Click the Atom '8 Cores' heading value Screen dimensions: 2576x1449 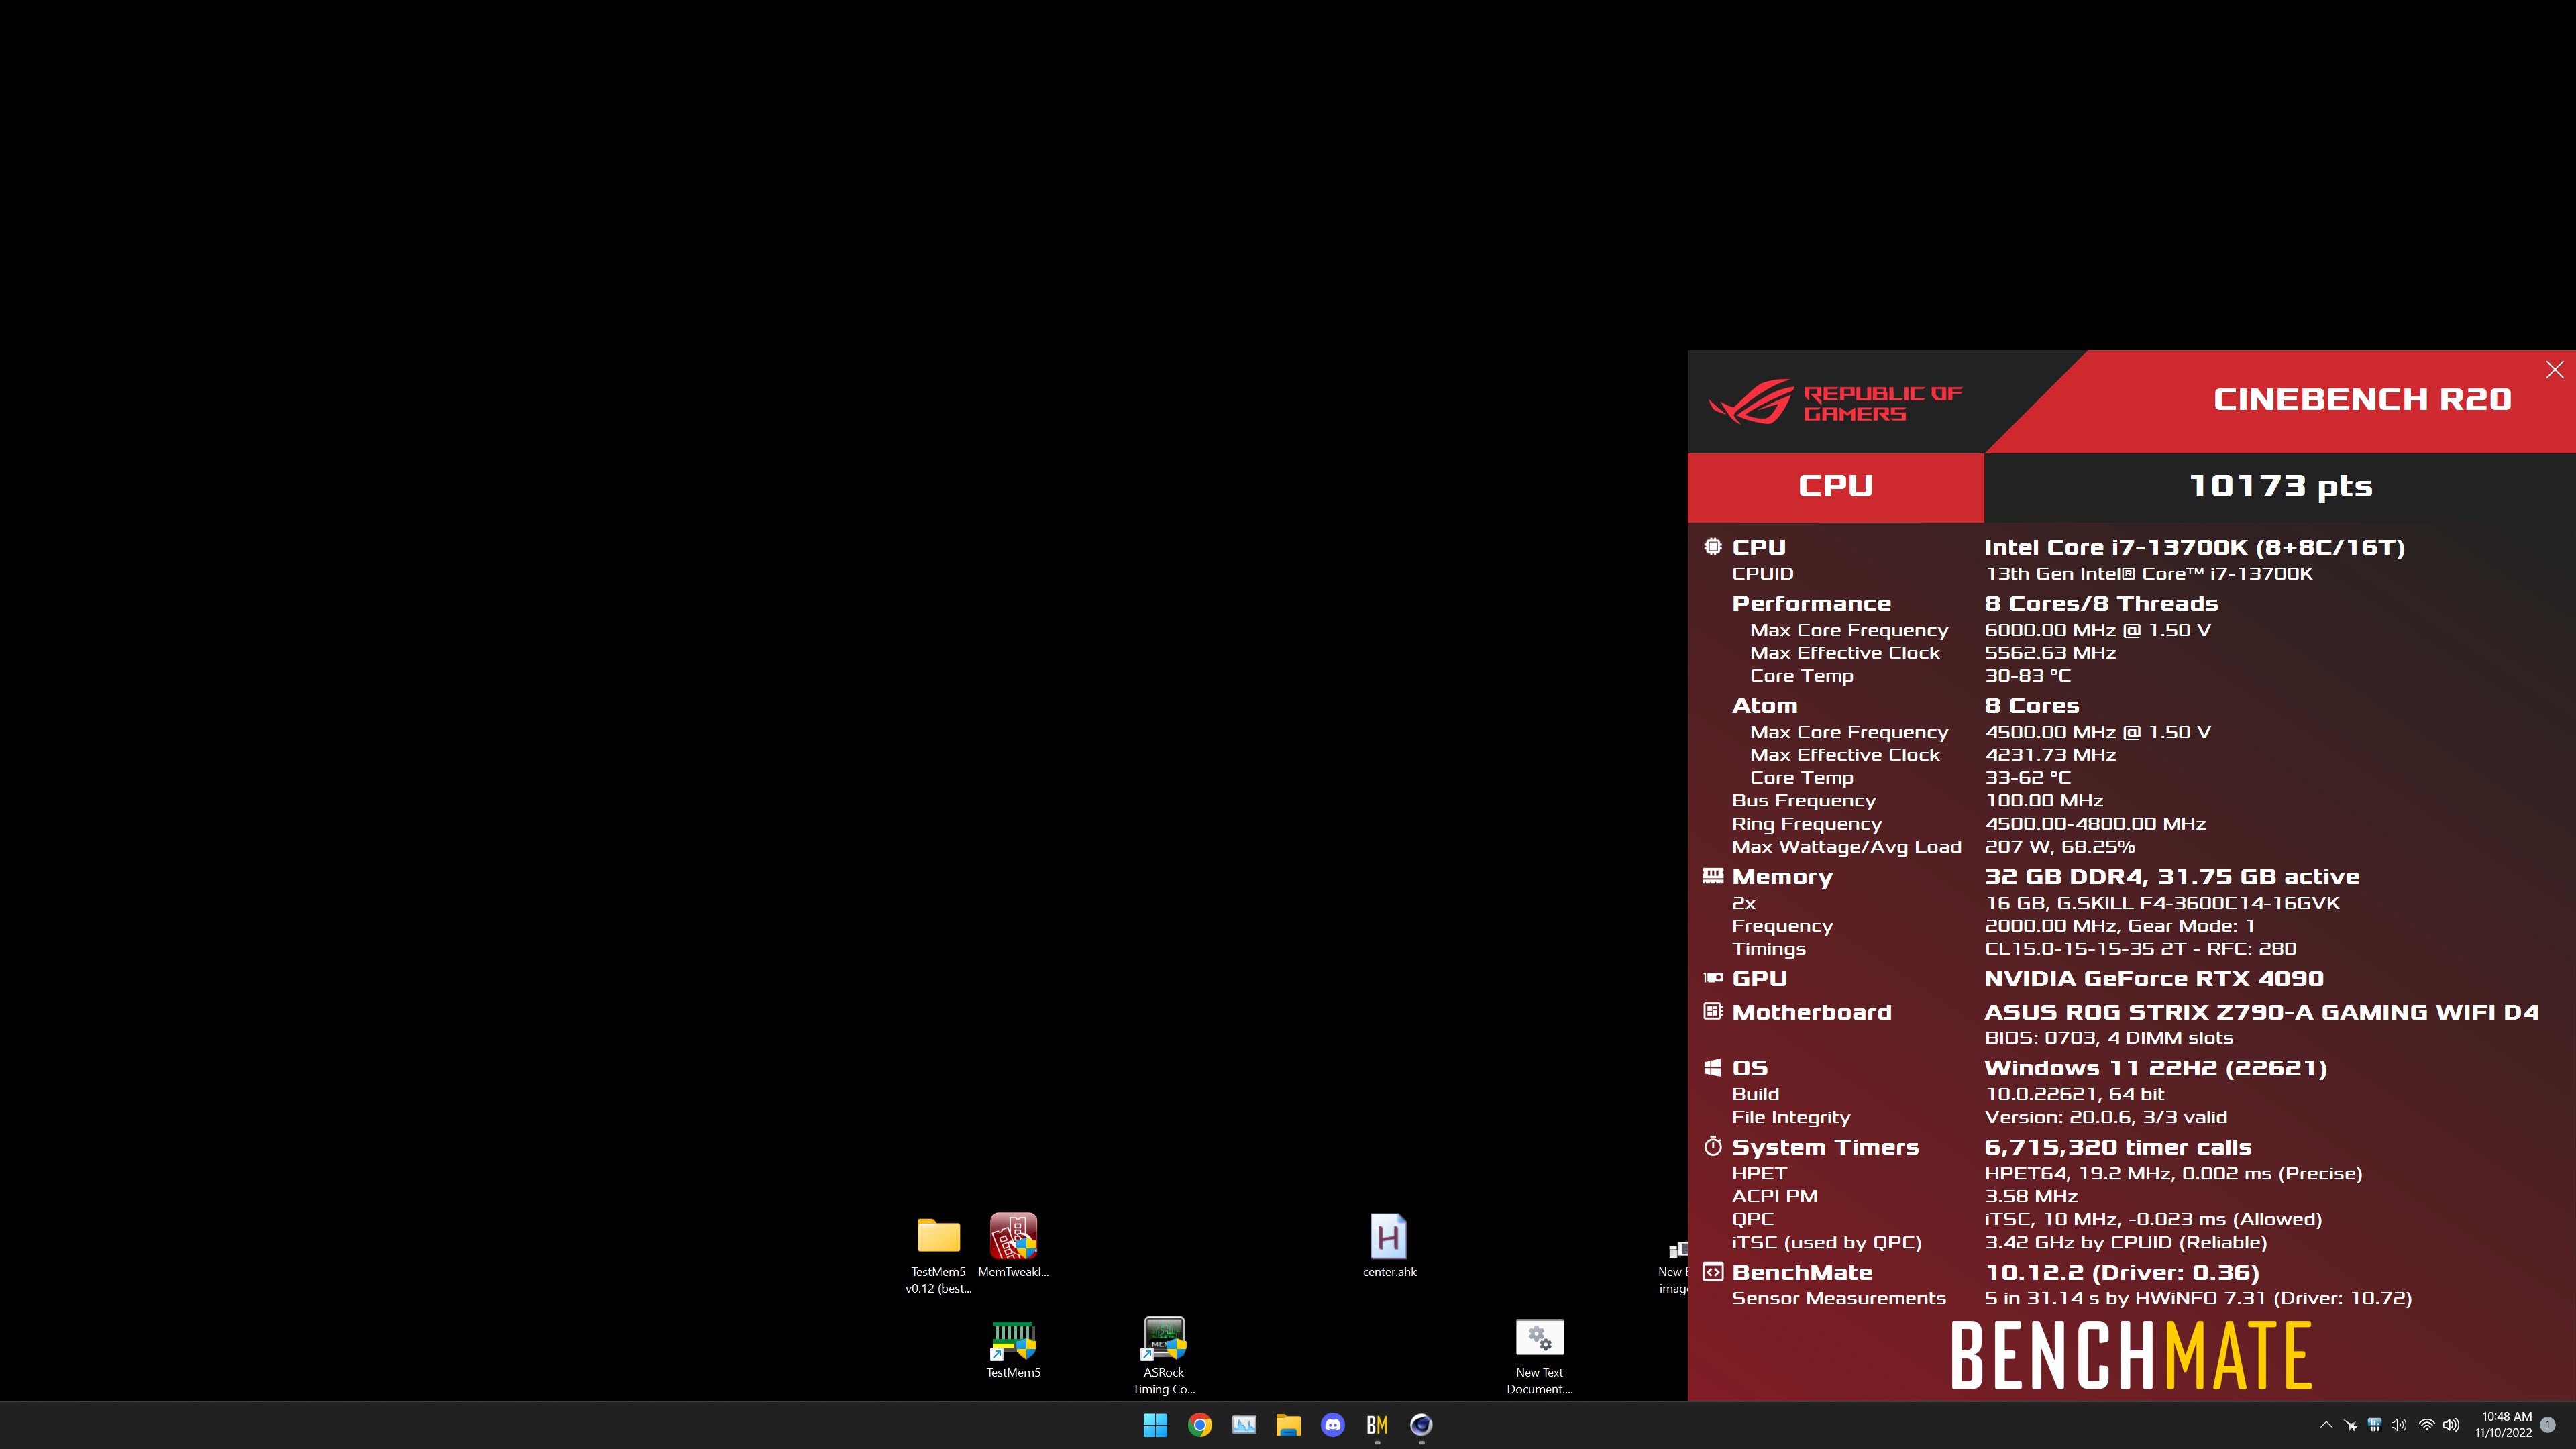2032,705
